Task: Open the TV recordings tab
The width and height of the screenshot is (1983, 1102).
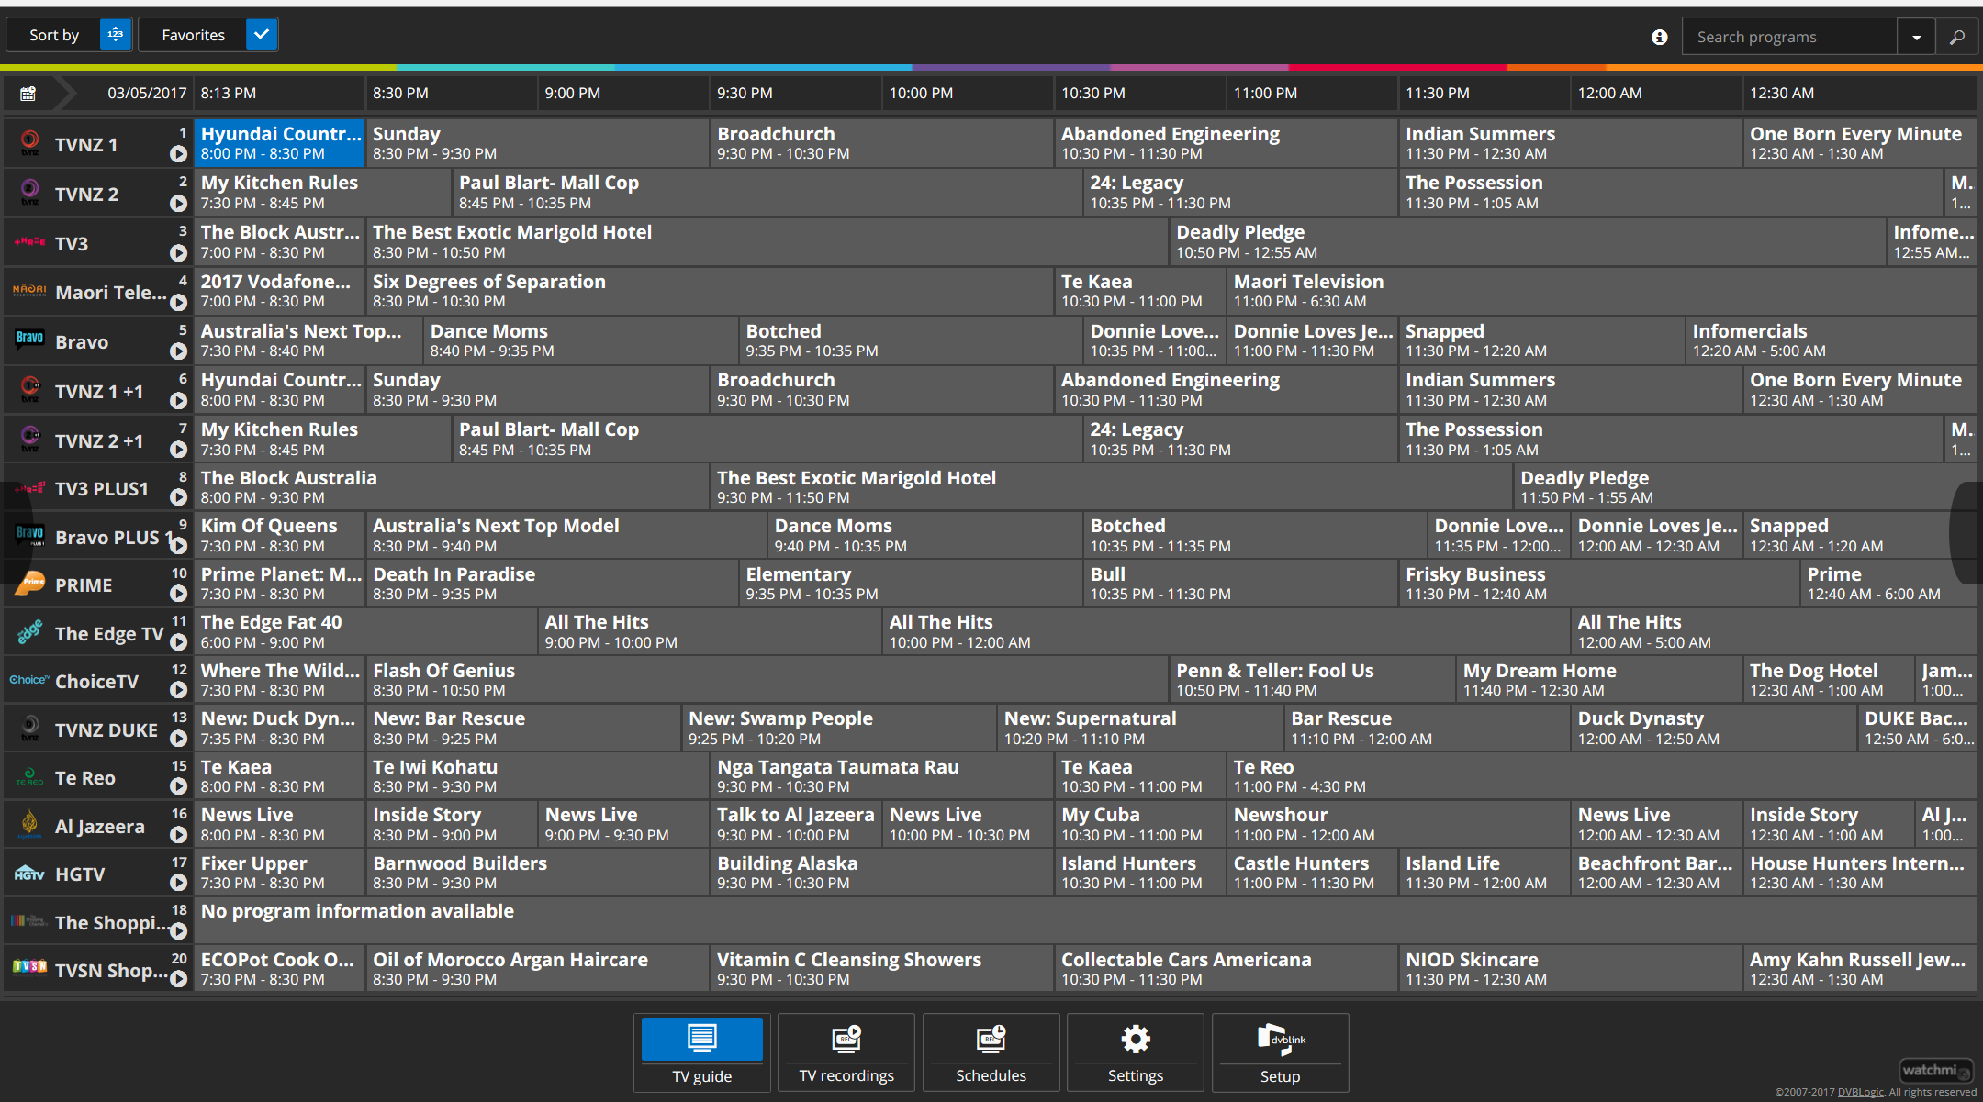Action: pos(846,1052)
